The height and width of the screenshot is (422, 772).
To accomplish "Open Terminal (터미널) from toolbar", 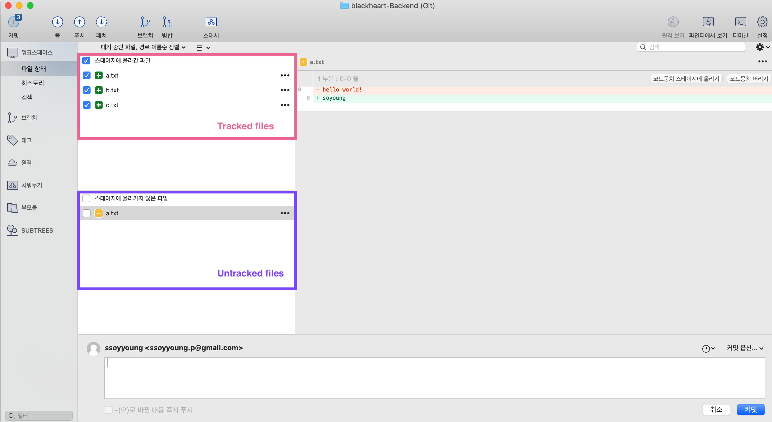I will [x=740, y=22].
